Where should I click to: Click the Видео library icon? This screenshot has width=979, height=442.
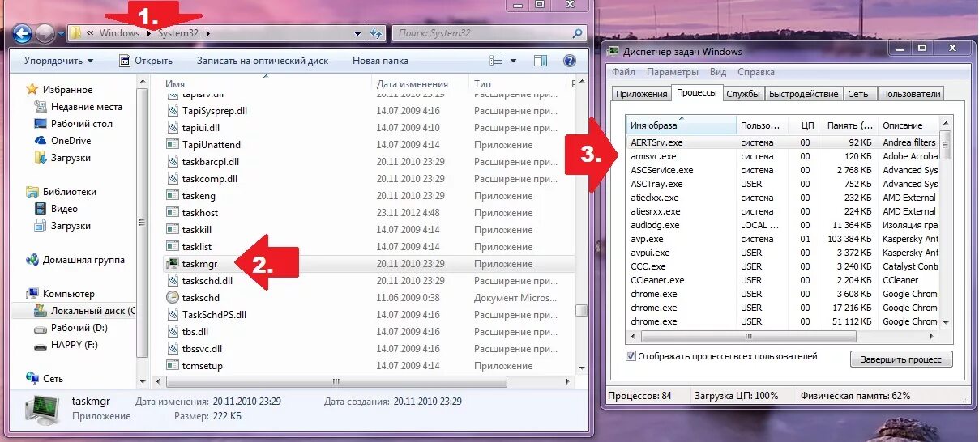pyautogui.click(x=41, y=208)
